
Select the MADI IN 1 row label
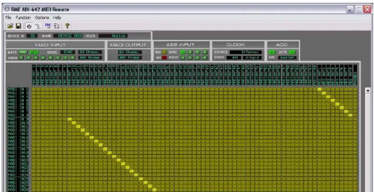tap(19, 89)
